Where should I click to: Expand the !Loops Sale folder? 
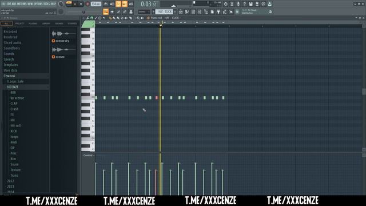tap(15, 81)
